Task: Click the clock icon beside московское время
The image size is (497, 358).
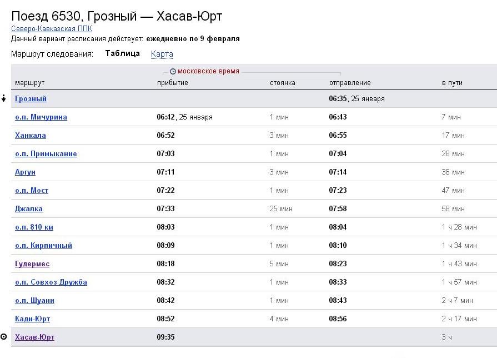Action: coord(173,72)
